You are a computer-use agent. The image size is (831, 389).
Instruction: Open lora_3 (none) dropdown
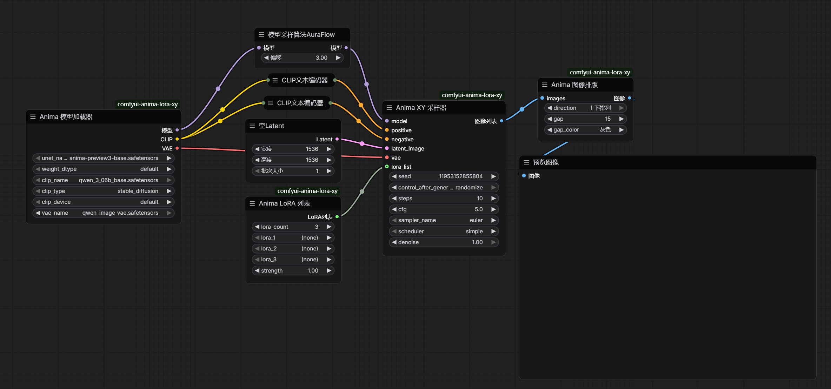(293, 260)
